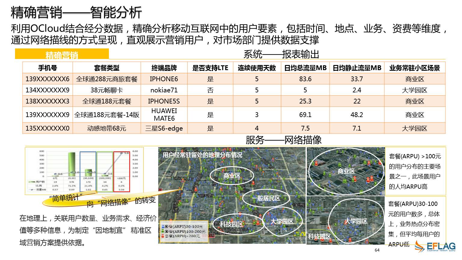Click the 三星S6-edge cell
This screenshot has width=462, height=260.
tap(164, 128)
